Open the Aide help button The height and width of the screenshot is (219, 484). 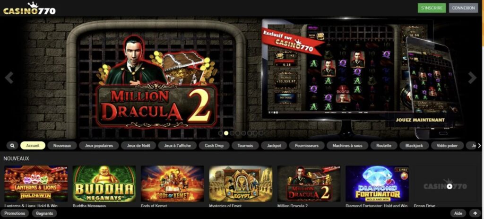click(458, 213)
